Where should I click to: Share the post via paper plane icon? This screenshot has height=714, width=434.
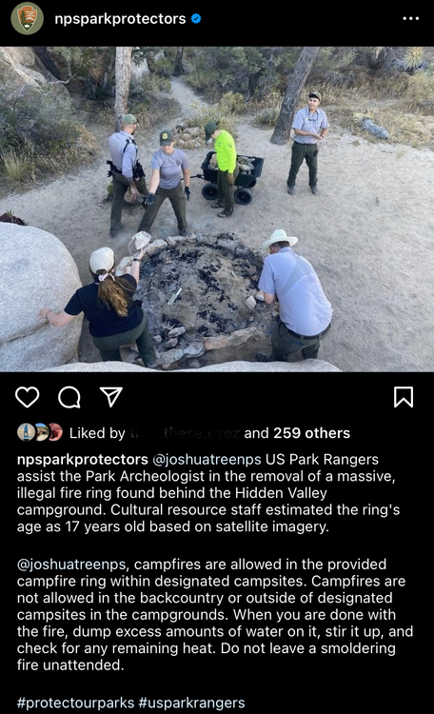click(x=111, y=397)
